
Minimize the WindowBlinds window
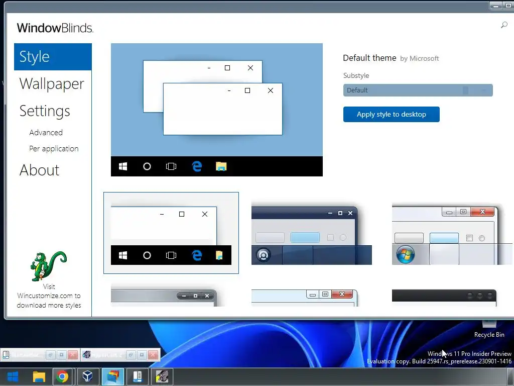click(x=496, y=6)
